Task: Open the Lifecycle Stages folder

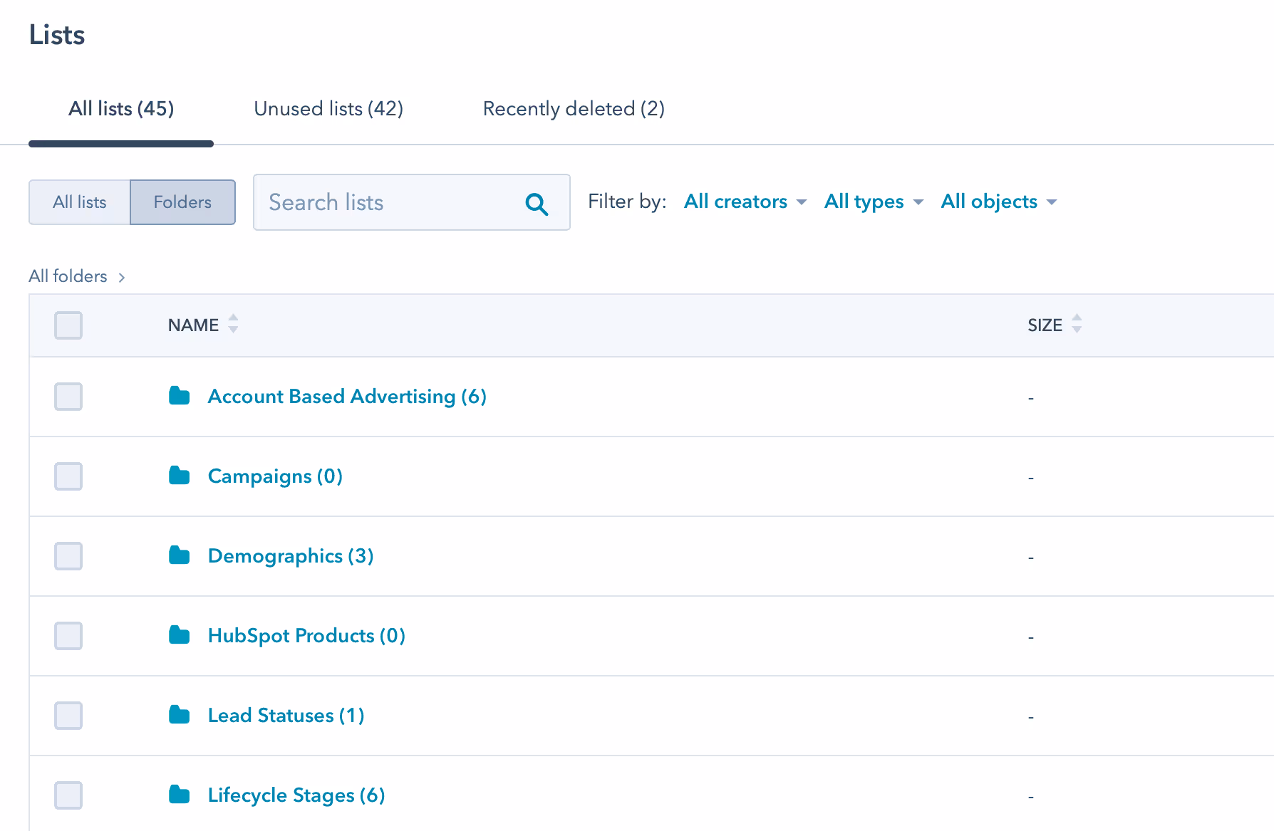Action: [295, 795]
